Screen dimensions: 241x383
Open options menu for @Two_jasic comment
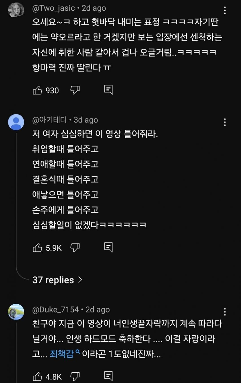click(225, 11)
